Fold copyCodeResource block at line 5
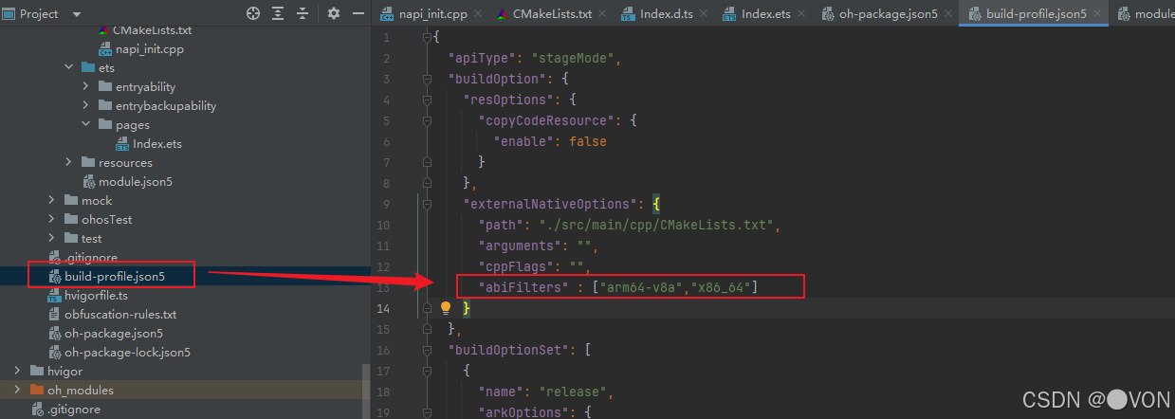Screen dimensions: 1175x419 pyautogui.click(x=427, y=120)
